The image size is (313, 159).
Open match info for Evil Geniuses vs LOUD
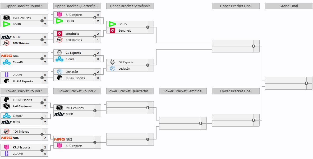(42, 21)
